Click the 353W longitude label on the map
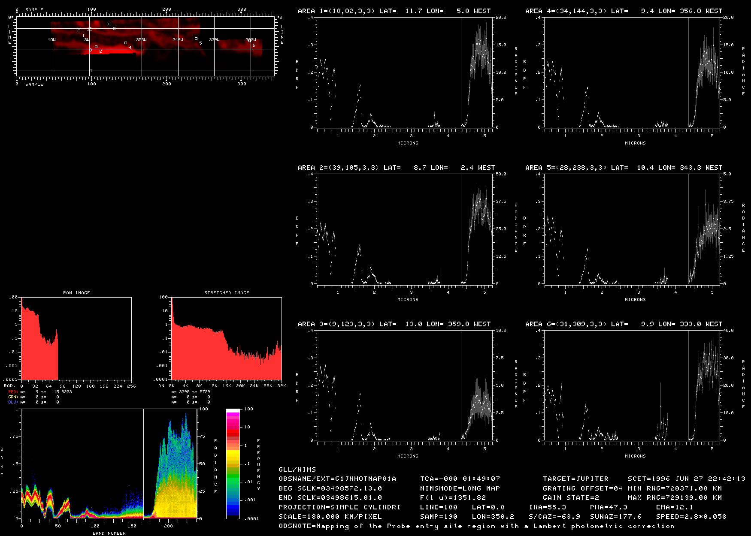The height and width of the screenshot is (536, 751). [x=141, y=40]
